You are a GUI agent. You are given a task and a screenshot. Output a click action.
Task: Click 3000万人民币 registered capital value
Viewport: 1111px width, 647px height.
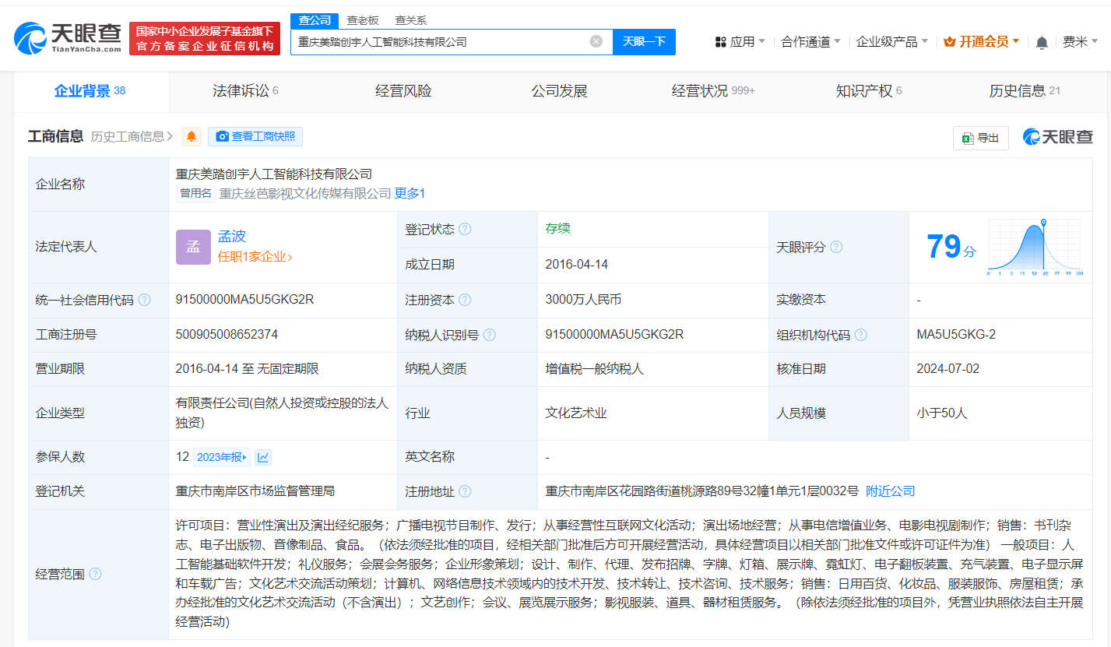click(x=583, y=299)
